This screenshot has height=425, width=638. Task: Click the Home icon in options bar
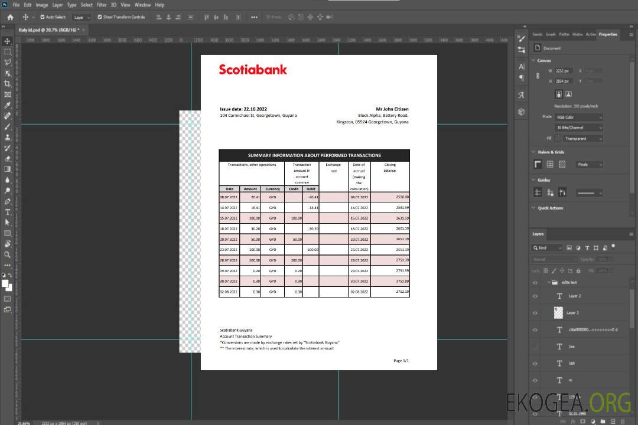[10, 17]
